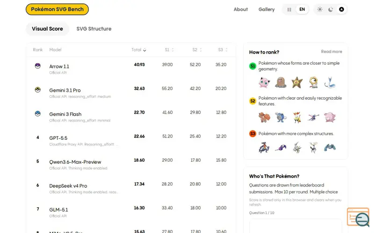
Task: Enable dark theme with moon icon
Action: click(331, 9)
